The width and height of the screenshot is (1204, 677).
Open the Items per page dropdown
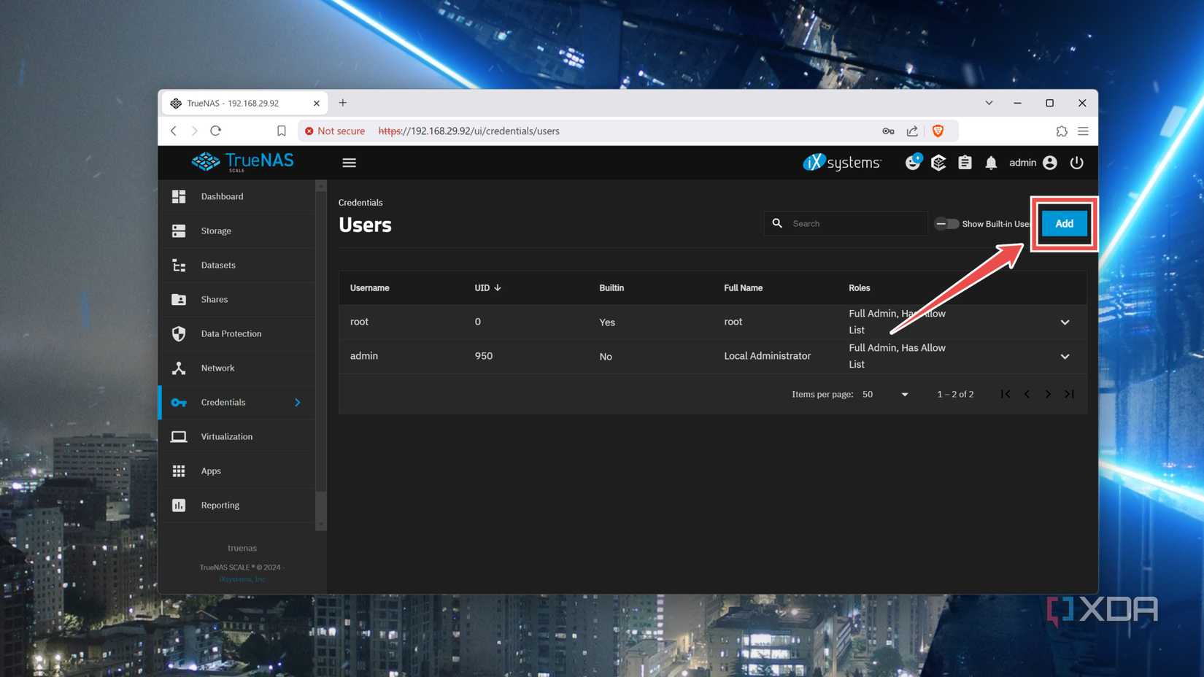(x=903, y=394)
